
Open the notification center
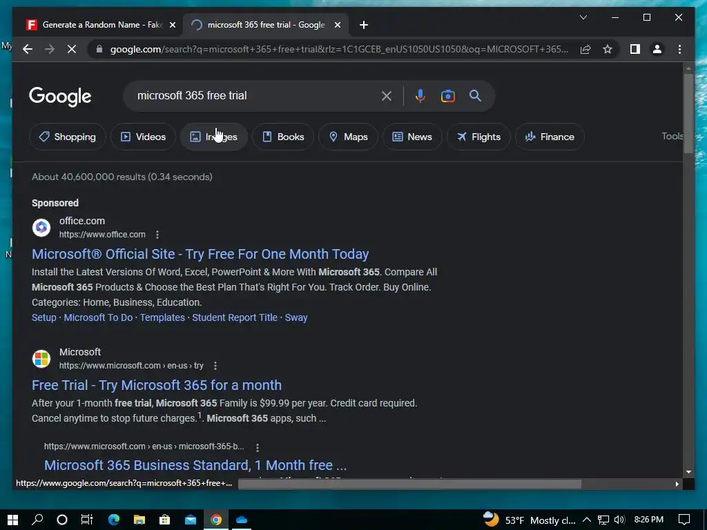coord(684,520)
